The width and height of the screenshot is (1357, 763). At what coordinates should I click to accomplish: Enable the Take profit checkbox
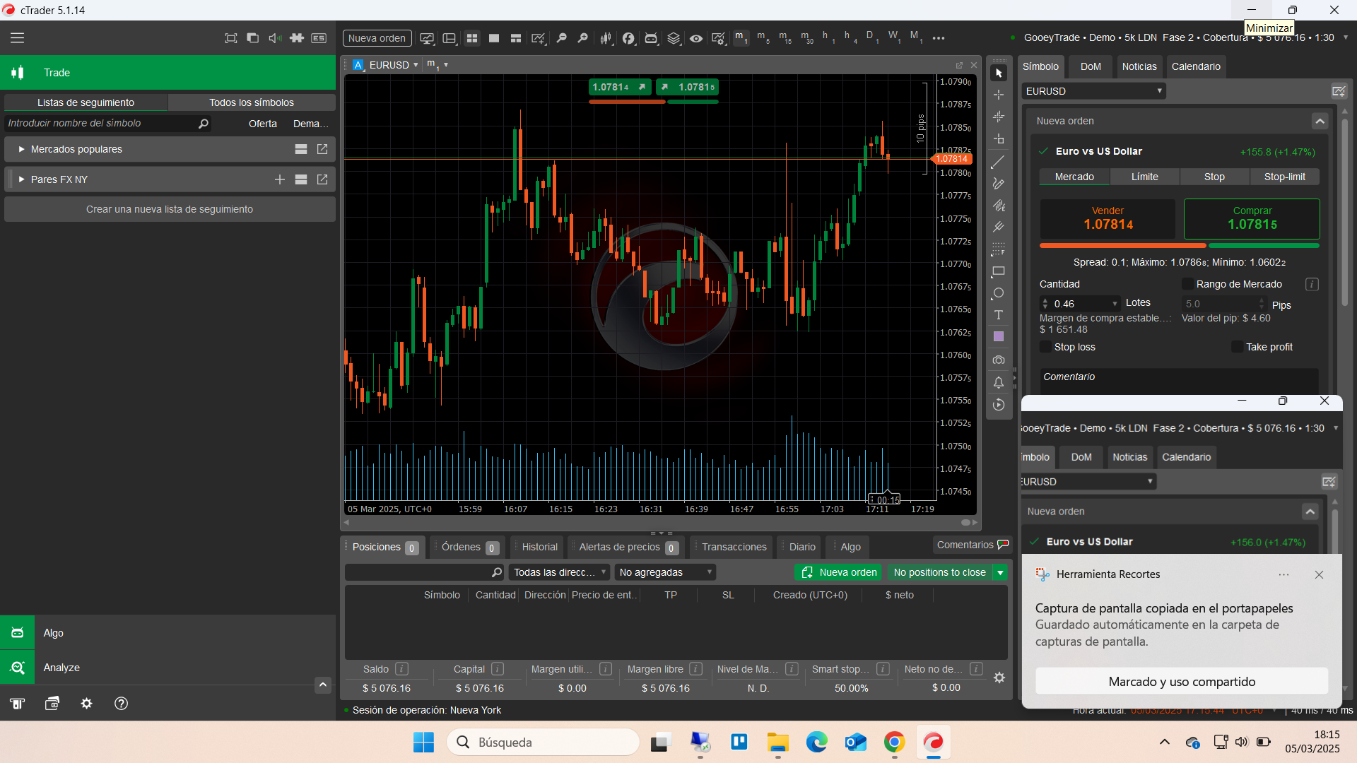(x=1237, y=347)
